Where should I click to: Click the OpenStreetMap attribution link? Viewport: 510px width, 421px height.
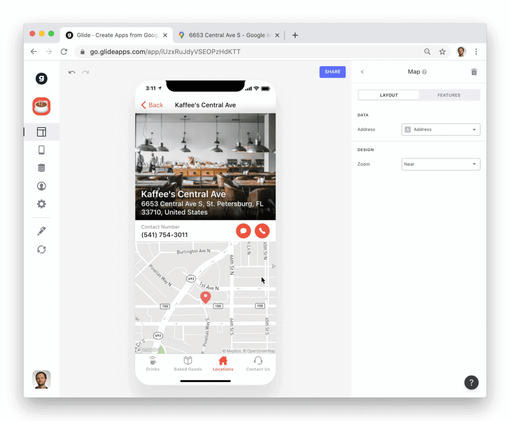coord(260,351)
